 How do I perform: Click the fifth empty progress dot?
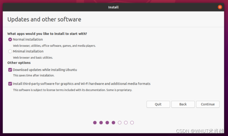pos(120,123)
